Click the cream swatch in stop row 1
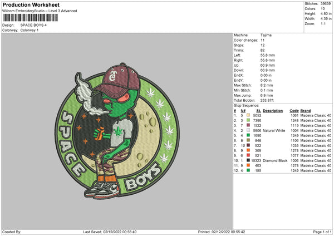 [x=248, y=115]
